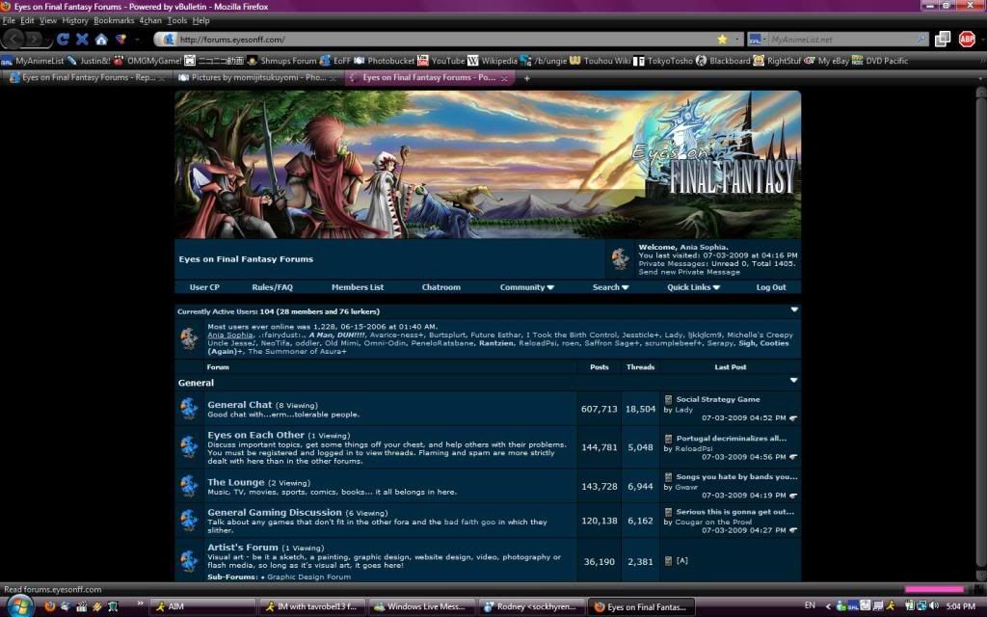
Task: Bookmark this page with the star icon
Action: [722, 39]
